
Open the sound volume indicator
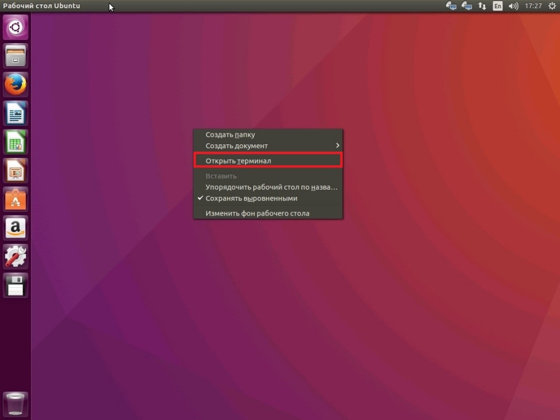[x=513, y=6]
